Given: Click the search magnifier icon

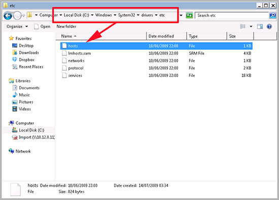Looking at the screenshot, I should point(272,15).
